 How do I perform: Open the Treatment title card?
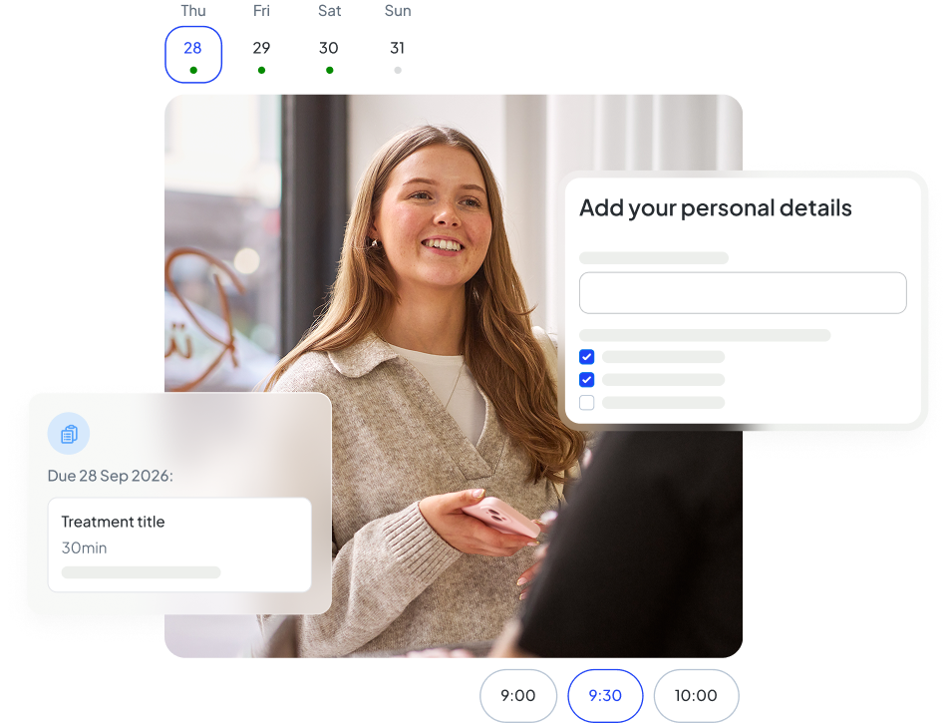coord(179,544)
